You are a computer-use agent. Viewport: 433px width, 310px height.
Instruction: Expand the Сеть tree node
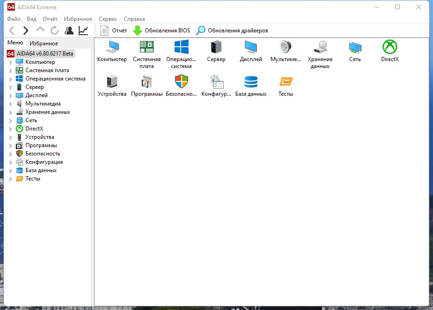[x=10, y=120]
